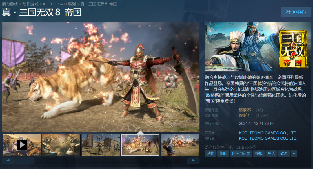Viewport: 313px width, 169px height.
Task: Open KOEI TECMO 系列 breadcrumb link
Action: pos(59,4)
